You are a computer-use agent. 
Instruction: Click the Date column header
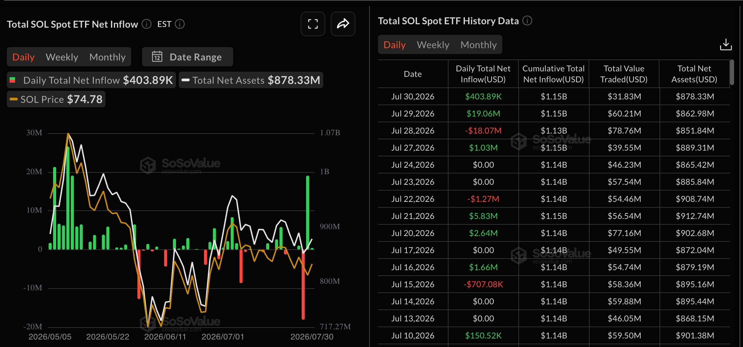pos(413,74)
